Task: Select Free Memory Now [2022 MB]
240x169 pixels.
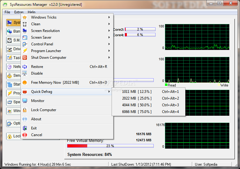Action: click(67, 83)
